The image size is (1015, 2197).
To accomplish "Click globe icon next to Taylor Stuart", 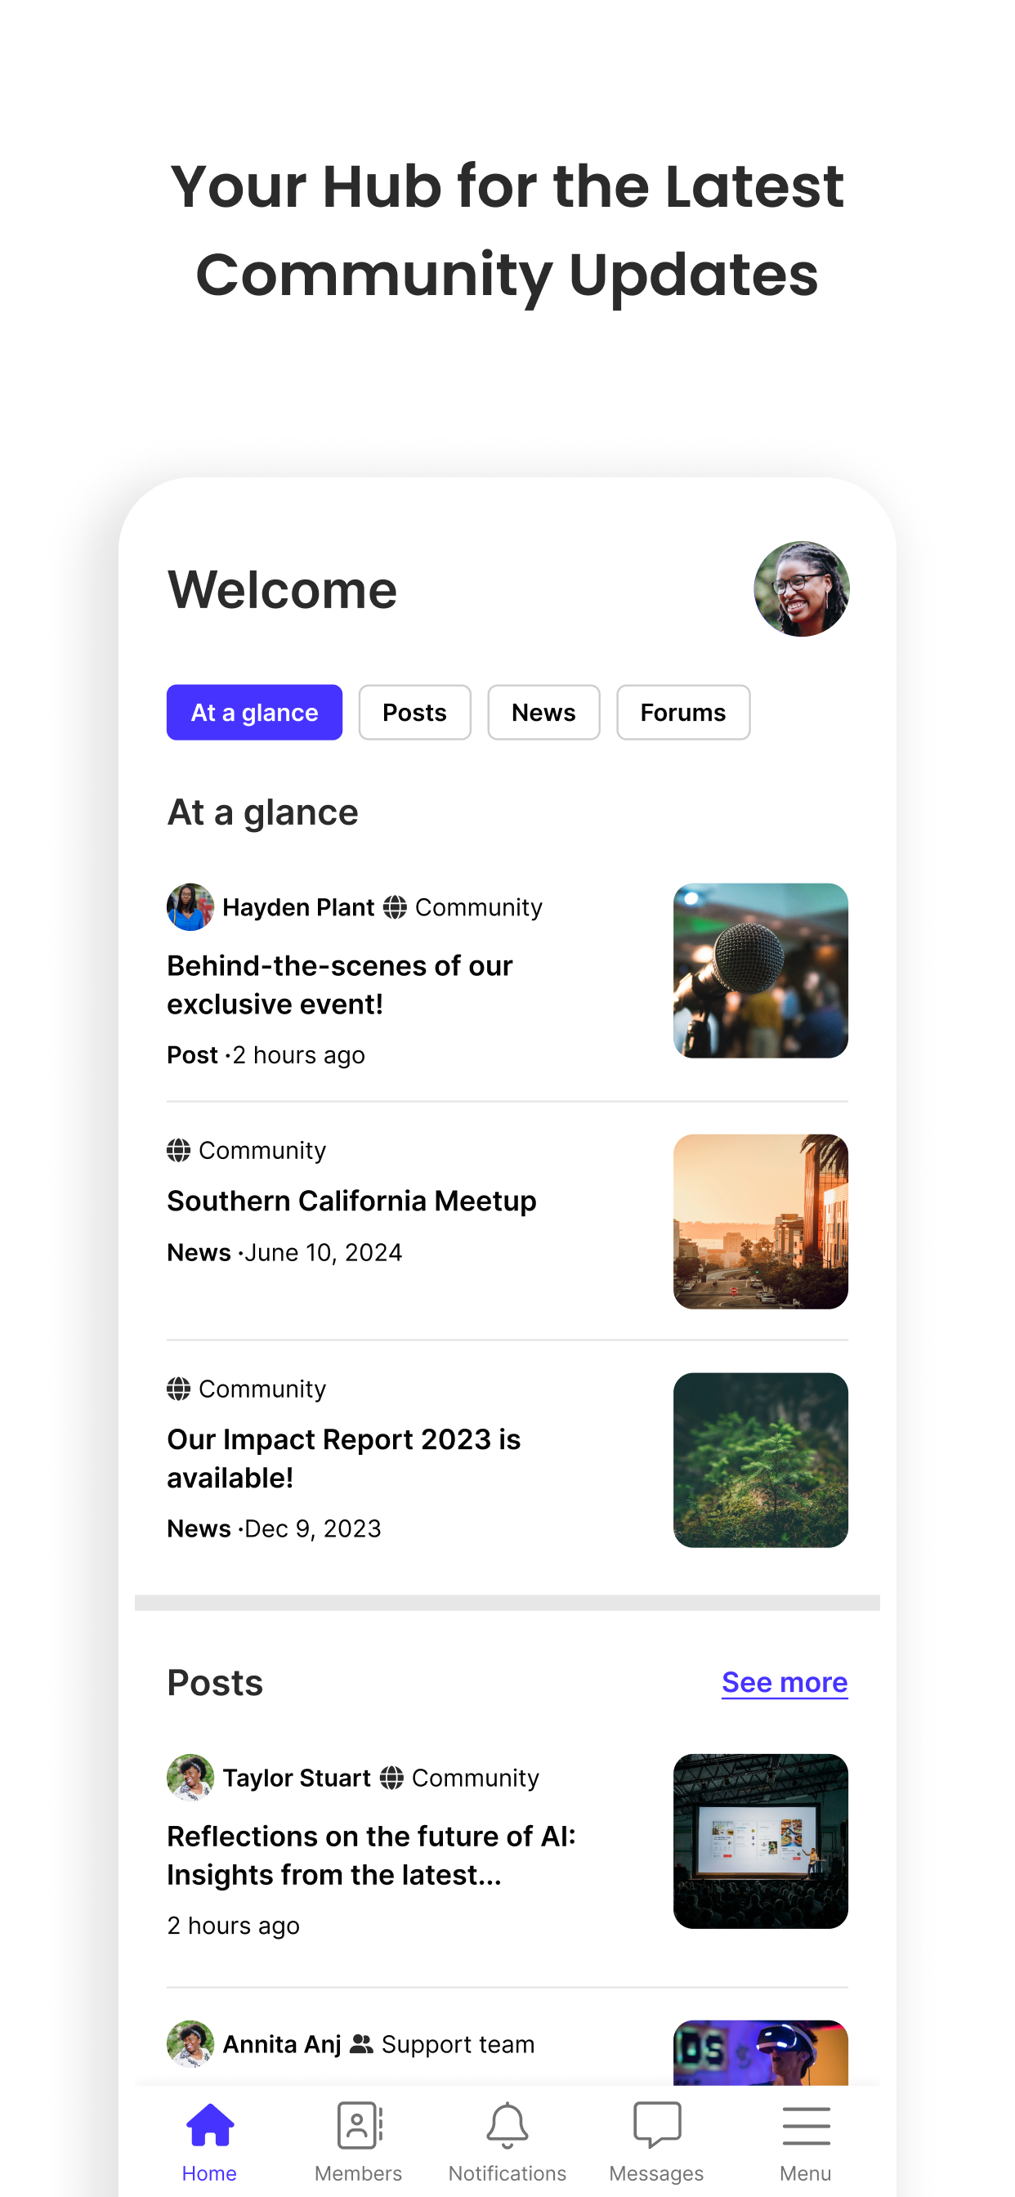I will point(391,1779).
